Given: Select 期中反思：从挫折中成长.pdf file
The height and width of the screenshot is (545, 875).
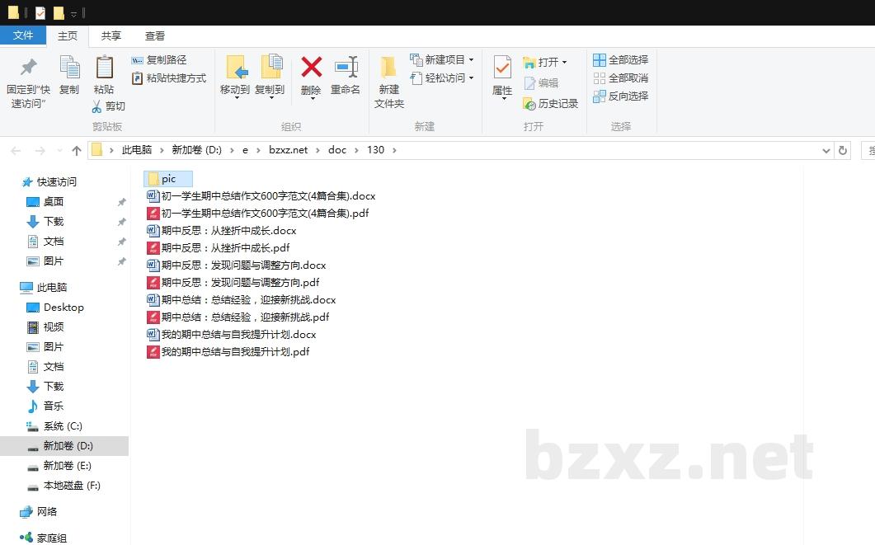Looking at the screenshot, I should (x=225, y=248).
